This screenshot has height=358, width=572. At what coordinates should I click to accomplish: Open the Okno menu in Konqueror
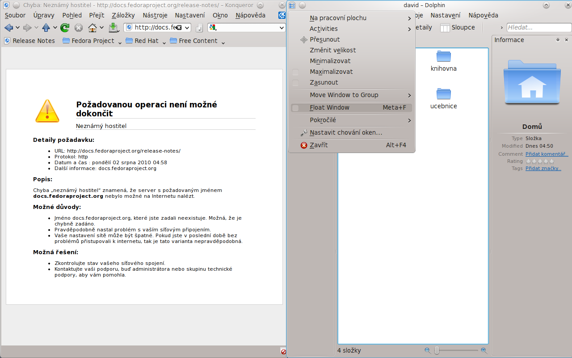coord(220,15)
